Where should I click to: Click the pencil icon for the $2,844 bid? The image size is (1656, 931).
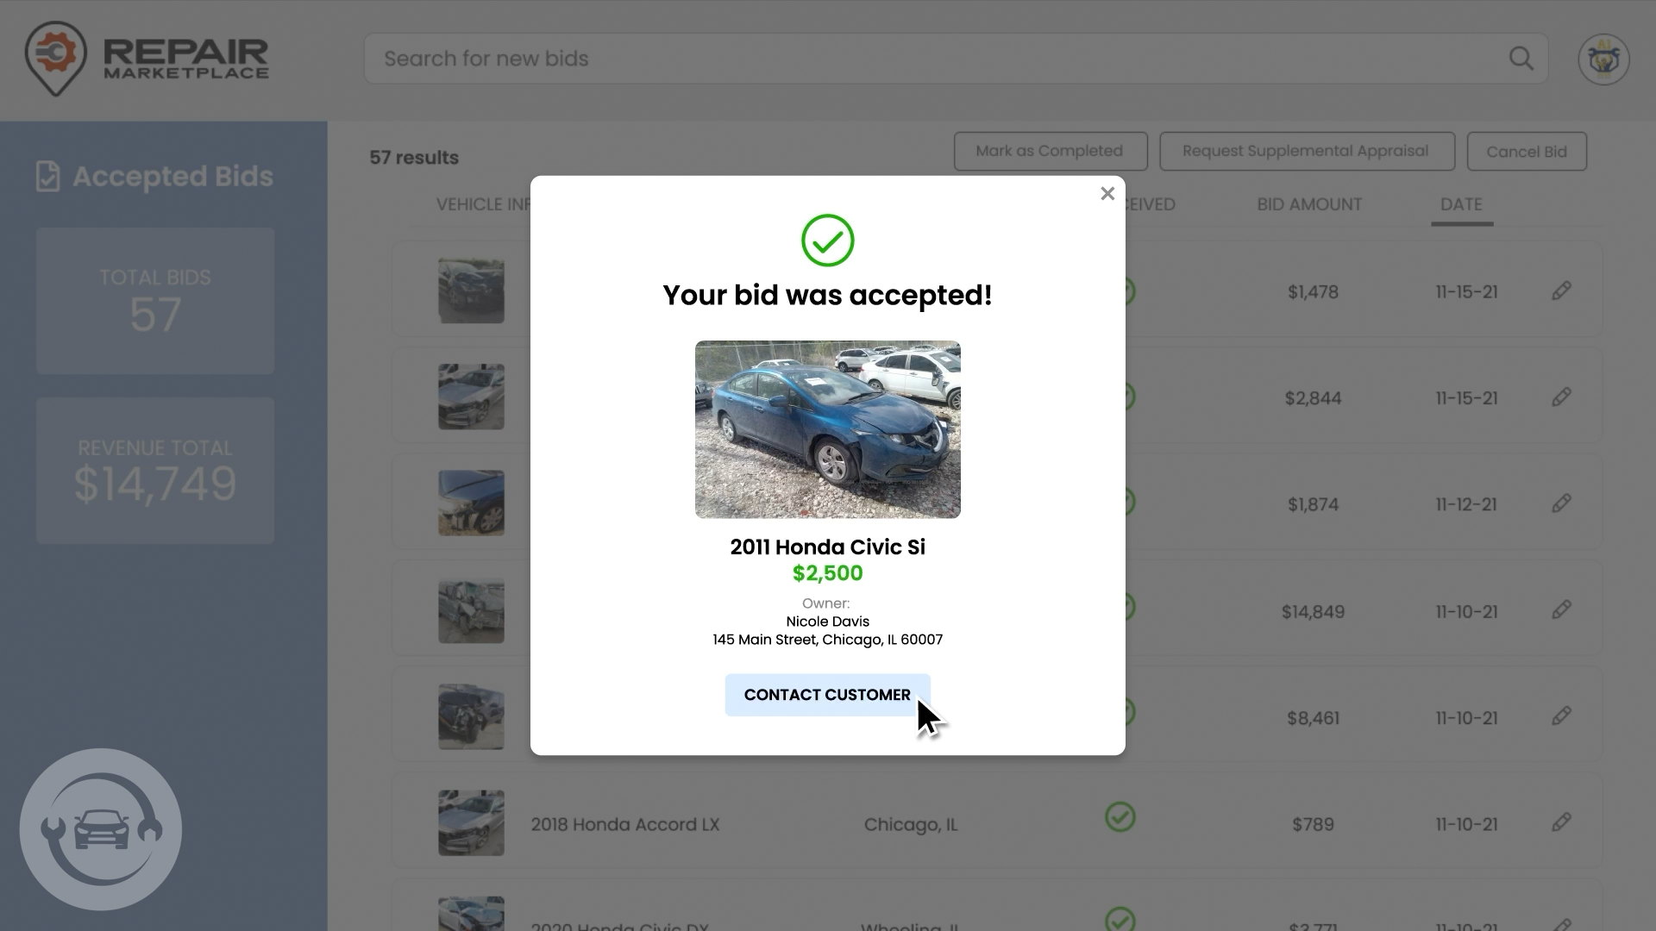(1561, 397)
